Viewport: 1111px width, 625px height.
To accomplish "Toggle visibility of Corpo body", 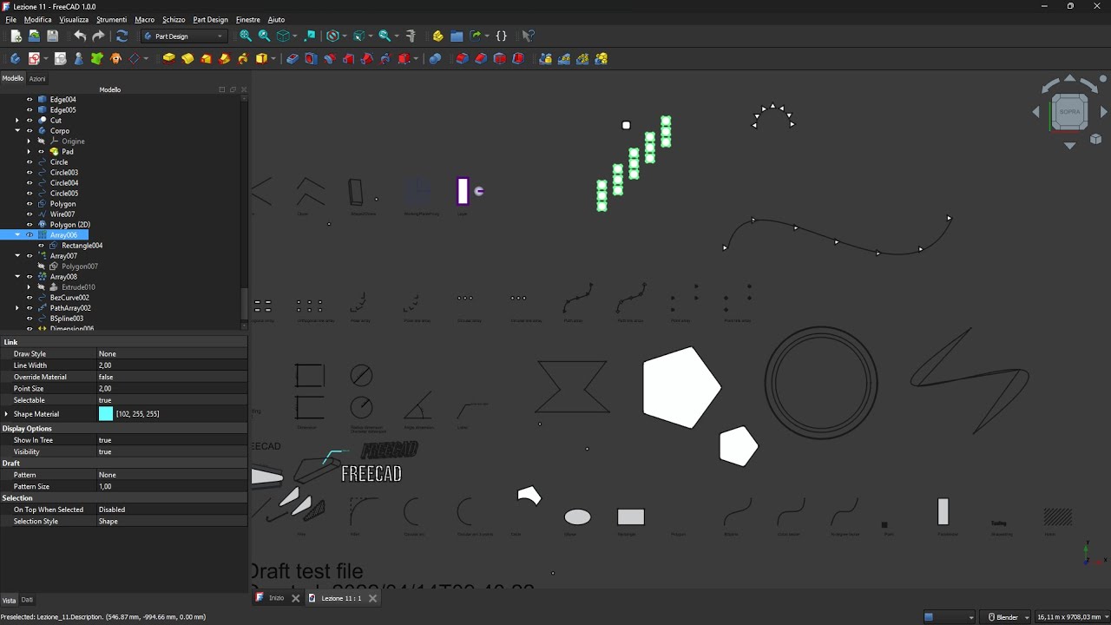I will click(x=30, y=131).
